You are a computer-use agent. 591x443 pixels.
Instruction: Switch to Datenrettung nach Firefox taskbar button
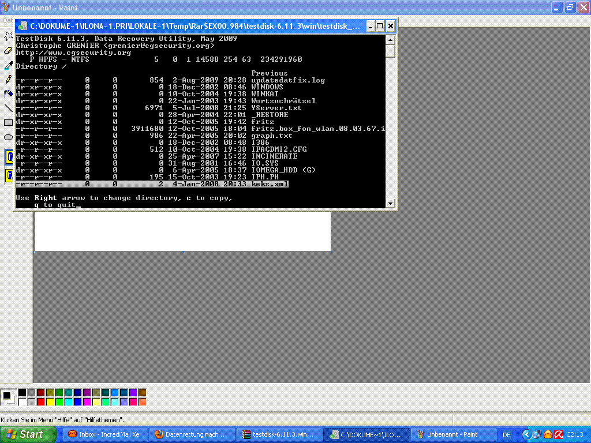[192, 434]
